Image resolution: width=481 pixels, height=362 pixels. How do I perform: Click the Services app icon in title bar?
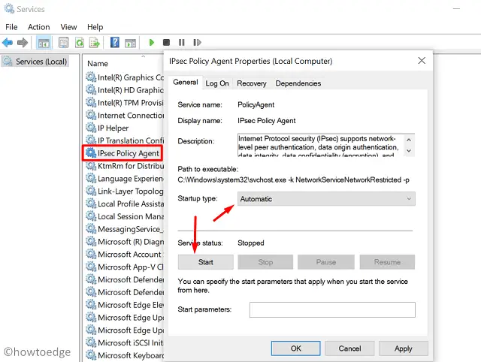pos(9,8)
